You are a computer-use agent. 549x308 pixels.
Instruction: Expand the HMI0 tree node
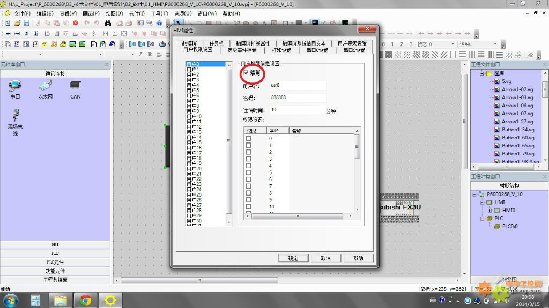490,211
